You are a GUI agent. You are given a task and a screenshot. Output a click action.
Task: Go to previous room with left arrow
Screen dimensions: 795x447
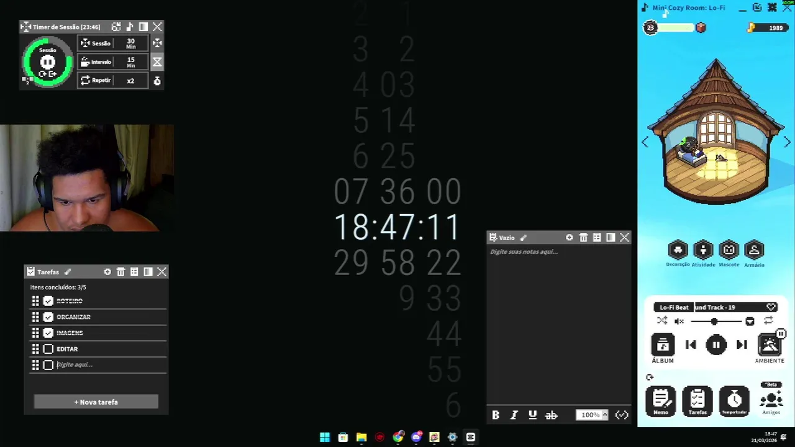pyautogui.click(x=645, y=142)
